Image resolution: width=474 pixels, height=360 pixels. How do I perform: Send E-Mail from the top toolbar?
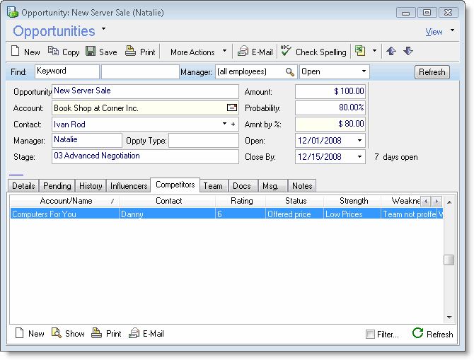tap(243, 52)
